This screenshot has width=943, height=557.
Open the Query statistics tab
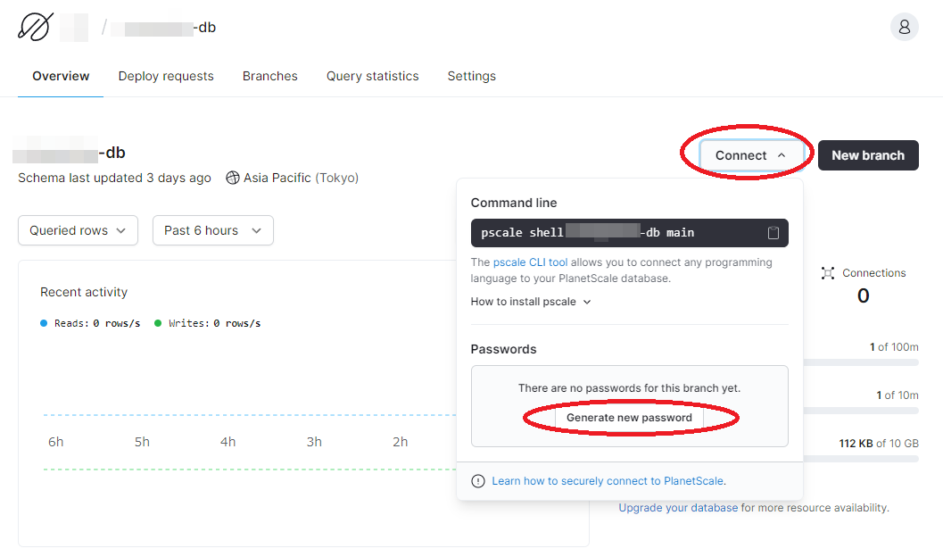(372, 77)
